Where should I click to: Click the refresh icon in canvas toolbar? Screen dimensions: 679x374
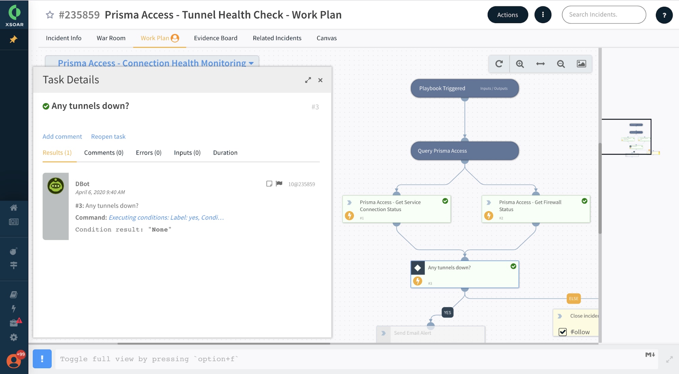point(499,64)
